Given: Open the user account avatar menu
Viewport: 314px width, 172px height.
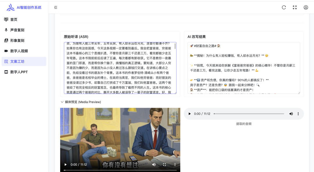Looking at the screenshot, I should (x=306, y=7).
